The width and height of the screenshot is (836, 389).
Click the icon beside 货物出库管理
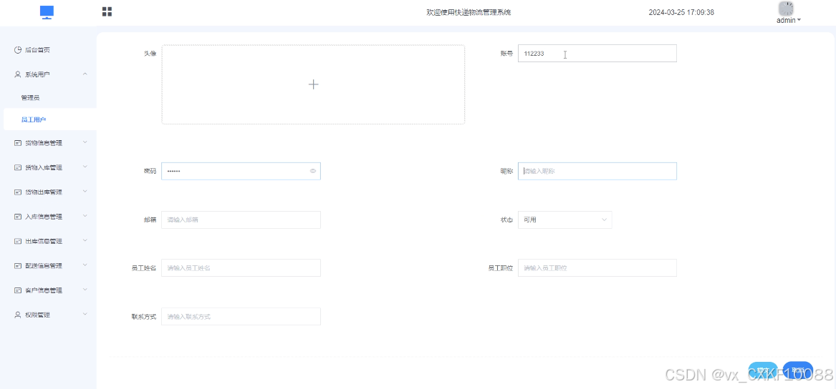click(x=18, y=192)
